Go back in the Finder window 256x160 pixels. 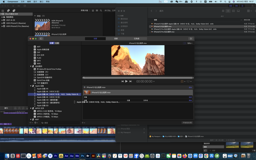point(152,11)
